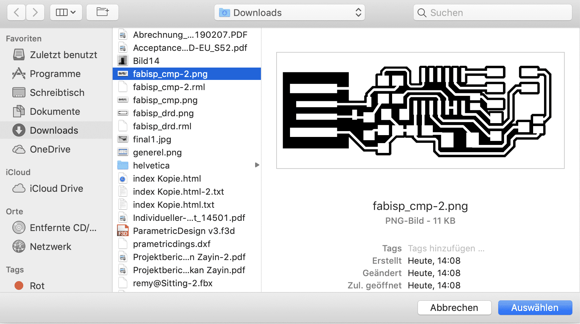This screenshot has height=324, width=580.
Task: Select file fabisp_cmp.png
Action: point(187,100)
